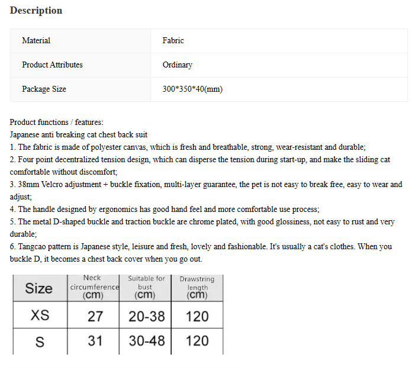
Task: Click feature 4 about ergonomic handle
Action: coord(165,209)
